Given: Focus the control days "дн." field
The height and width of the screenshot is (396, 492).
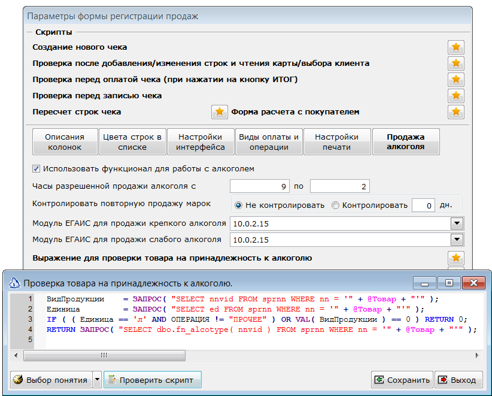Looking at the screenshot, I should (423, 205).
